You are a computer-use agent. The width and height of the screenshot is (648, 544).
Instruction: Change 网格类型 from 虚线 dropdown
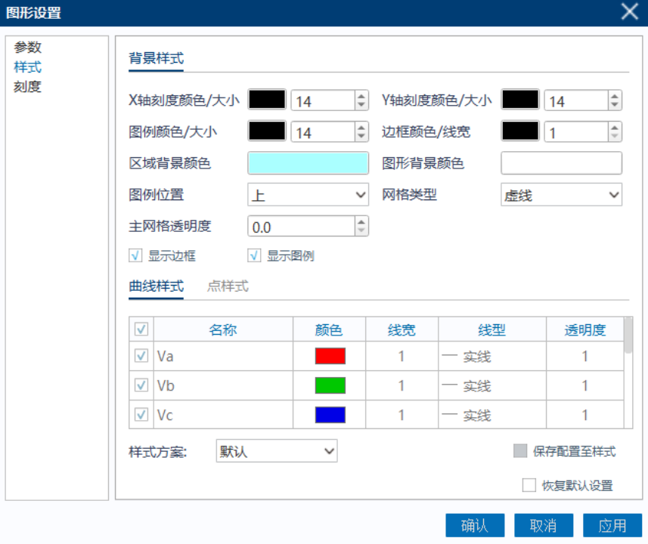(560, 194)
